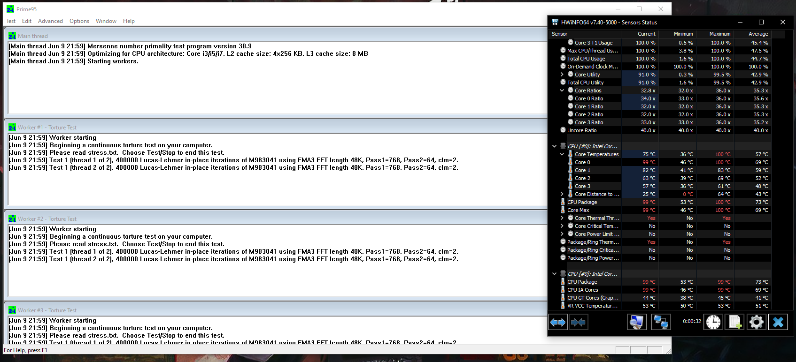Select the Max CPU/Thread Usage row

tap(660, 51)
